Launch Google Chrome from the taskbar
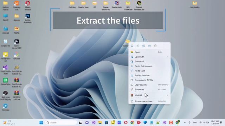This screenshot has height=126, width=225. (132, 122)
